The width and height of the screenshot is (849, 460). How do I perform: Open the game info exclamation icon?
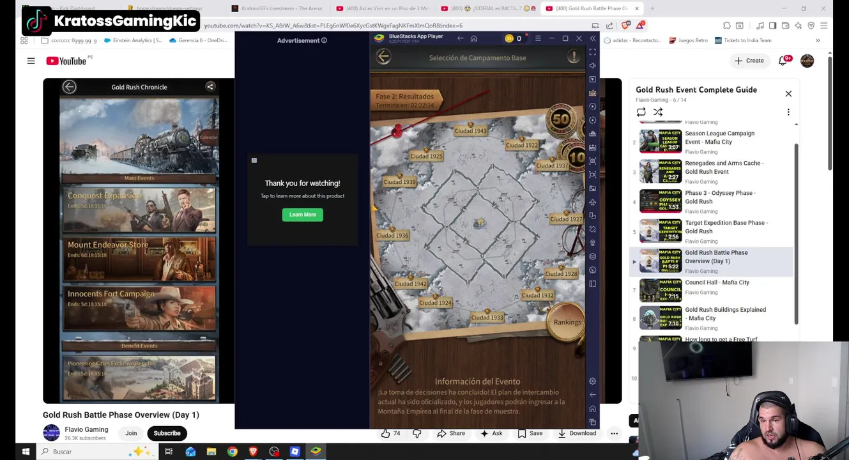(574, 57)
